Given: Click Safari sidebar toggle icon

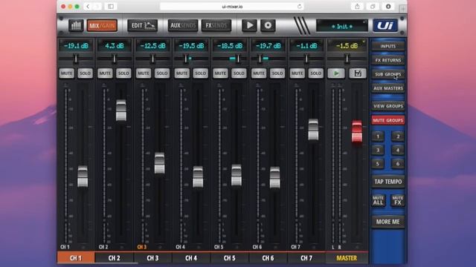Looking at the screenshot, I should tap(111, 7).
